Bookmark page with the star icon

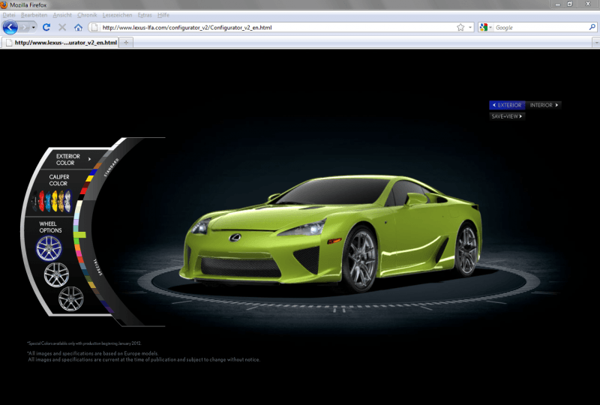(460, 27)
